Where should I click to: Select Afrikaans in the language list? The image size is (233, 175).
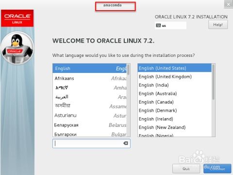(90, 78)
